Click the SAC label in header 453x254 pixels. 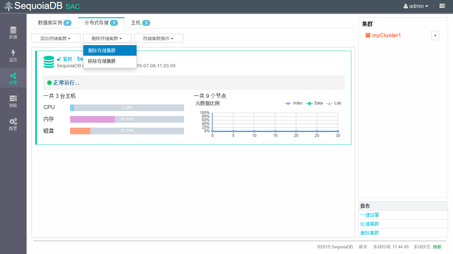pyautogui.click(x=73, y=6)
